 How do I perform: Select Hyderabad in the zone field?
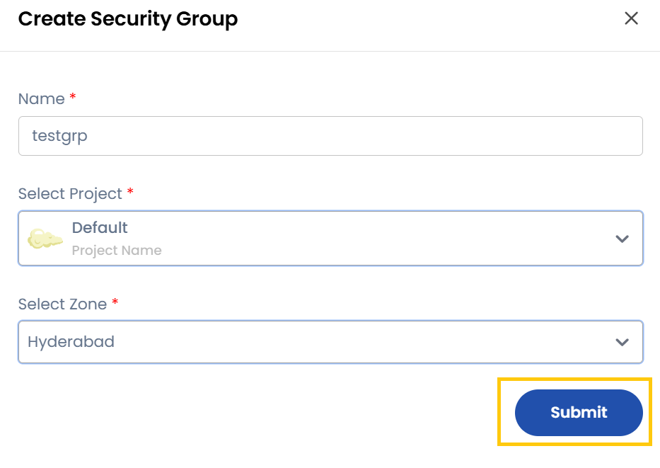(71, 341)
